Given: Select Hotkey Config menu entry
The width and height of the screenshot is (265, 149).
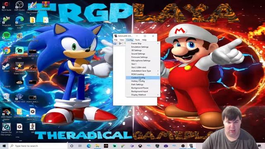Looking at the screenshot, I should point(143,81).
